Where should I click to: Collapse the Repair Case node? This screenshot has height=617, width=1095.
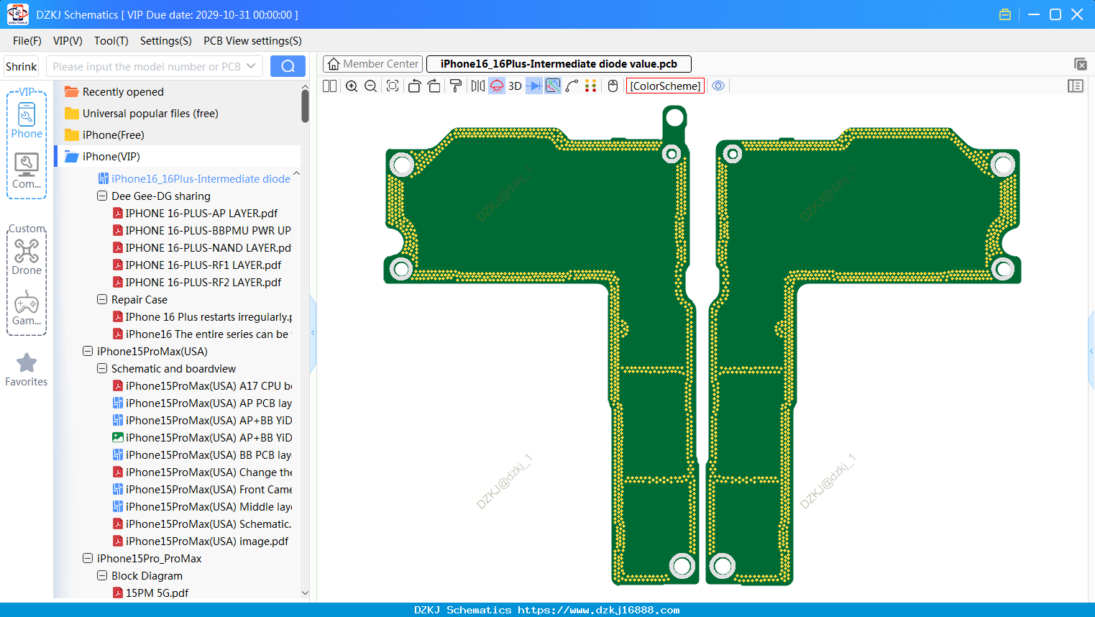pos(102,299)
